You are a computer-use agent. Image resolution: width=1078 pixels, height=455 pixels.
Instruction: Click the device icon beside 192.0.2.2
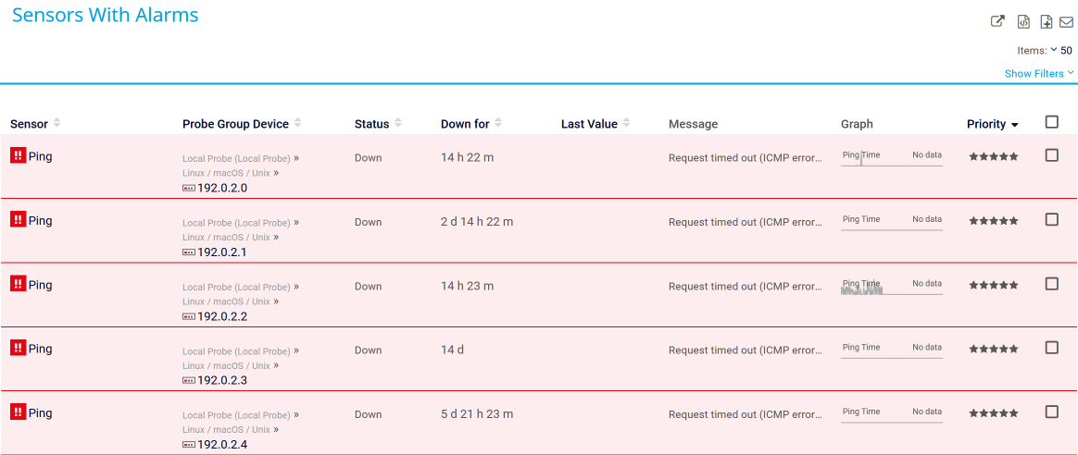click(x=189, y=316)
